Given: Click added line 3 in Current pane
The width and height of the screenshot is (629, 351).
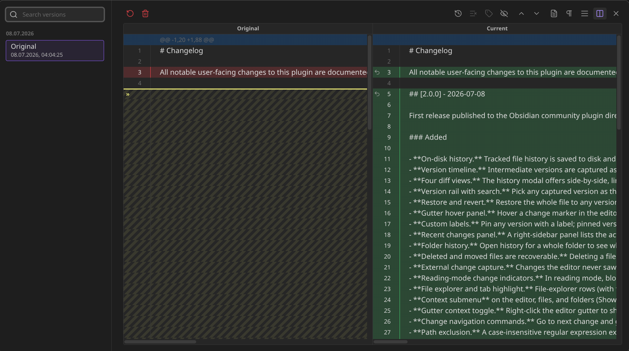Looking at the screenshot, I should 495,72.
